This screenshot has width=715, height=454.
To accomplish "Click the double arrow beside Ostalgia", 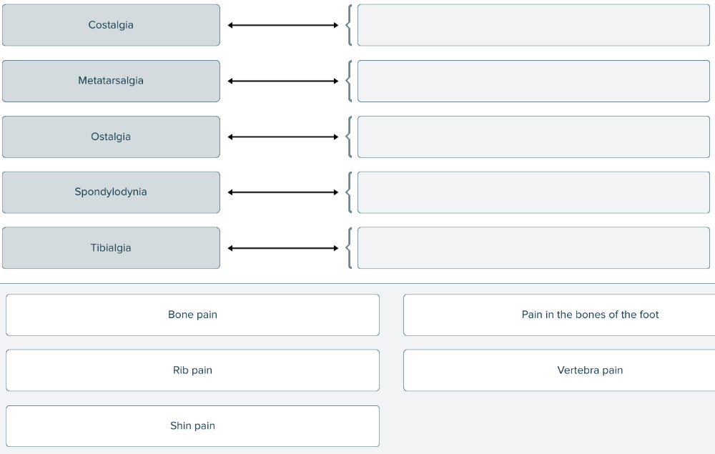I will coord(282,137).
